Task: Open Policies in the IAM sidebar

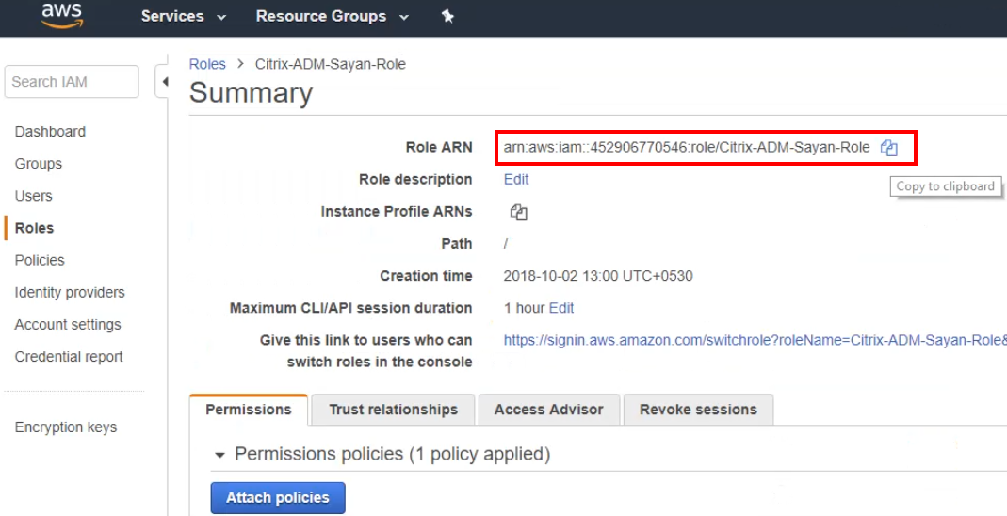Action: (x=40, y=260)
